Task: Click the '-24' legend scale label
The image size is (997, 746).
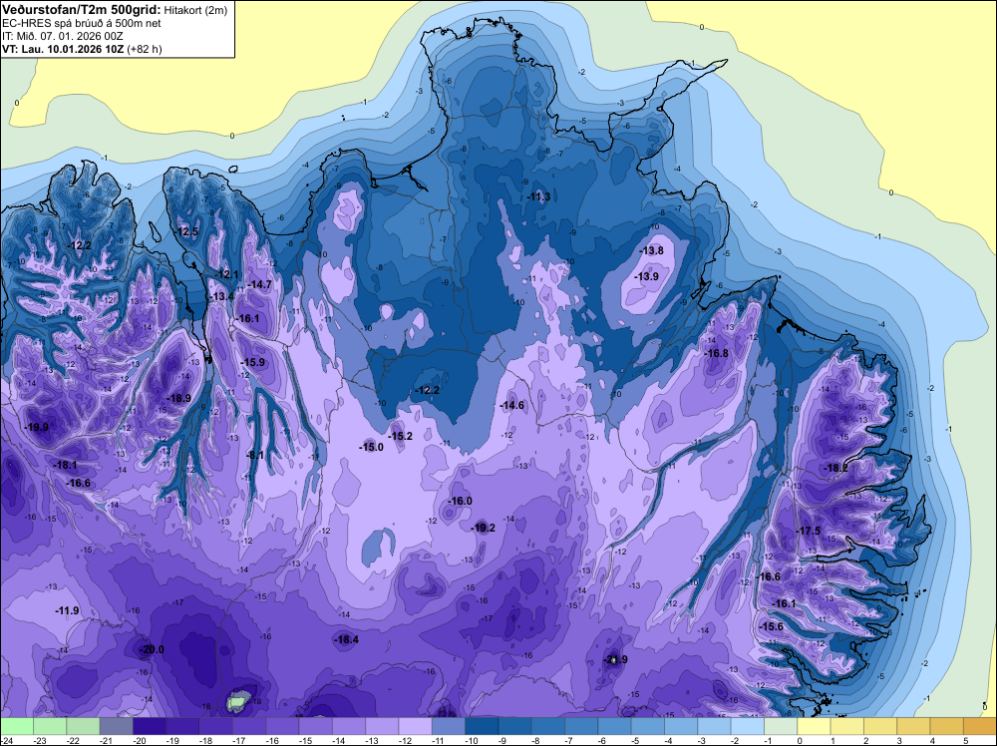Action: click(x=7, y=740)
